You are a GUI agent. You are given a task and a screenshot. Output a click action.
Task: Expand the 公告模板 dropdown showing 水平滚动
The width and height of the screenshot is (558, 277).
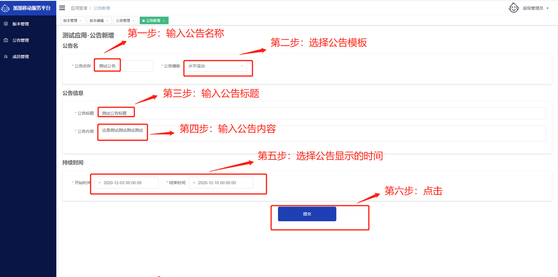click(216, 66)
